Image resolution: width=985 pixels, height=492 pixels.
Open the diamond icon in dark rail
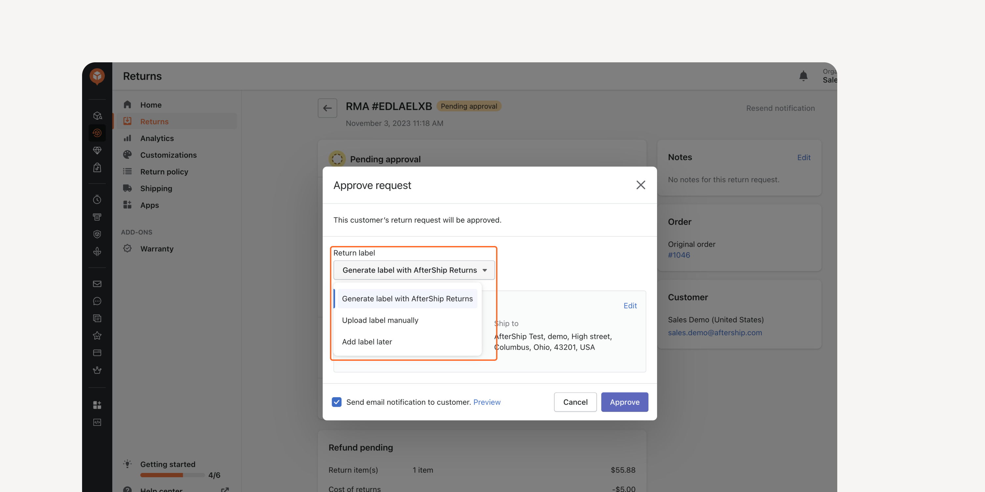pos(97,150)
